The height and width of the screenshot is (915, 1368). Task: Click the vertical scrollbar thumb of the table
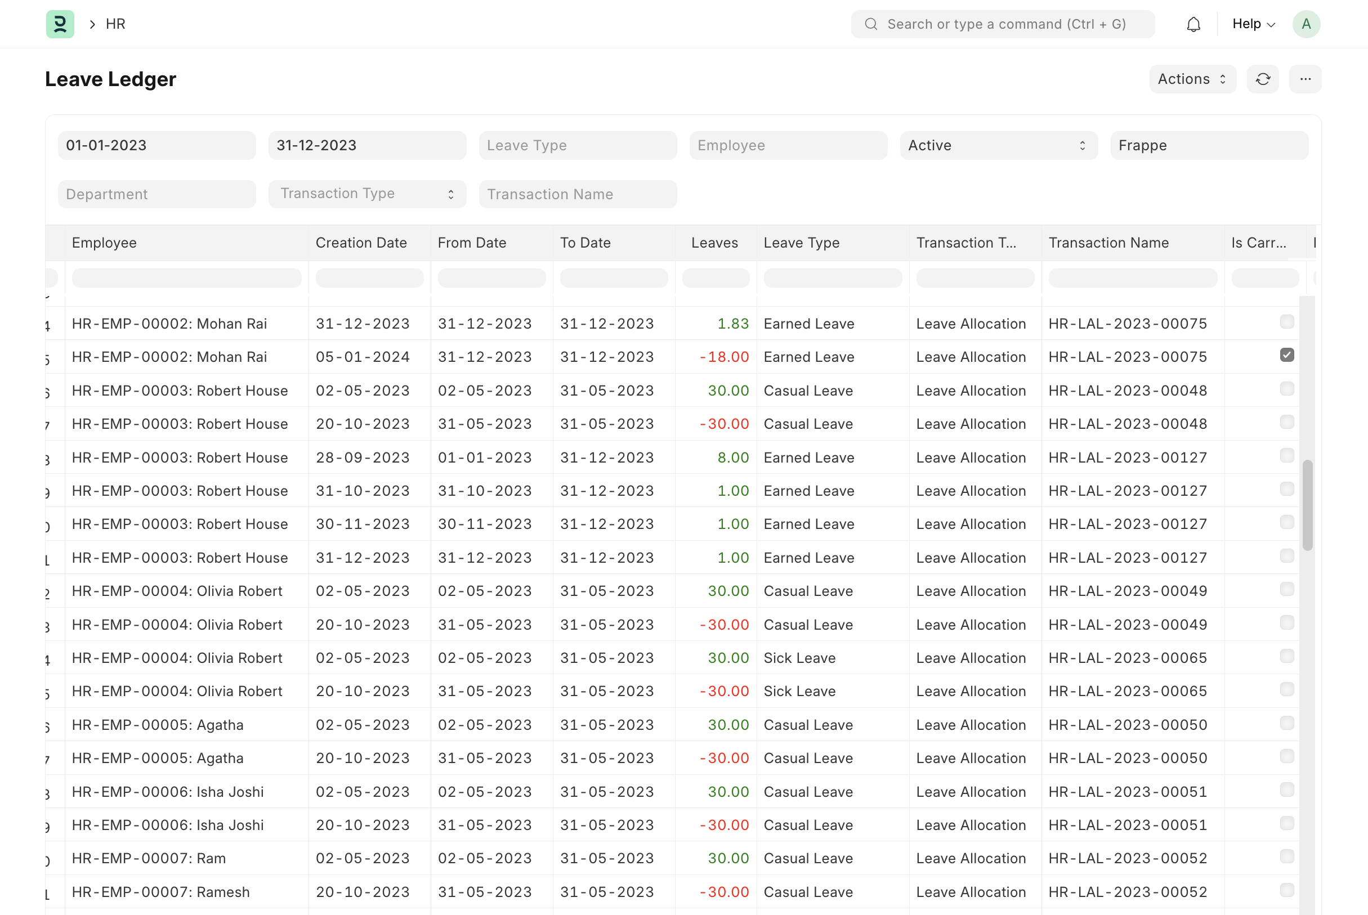[x=1308, y=505]
